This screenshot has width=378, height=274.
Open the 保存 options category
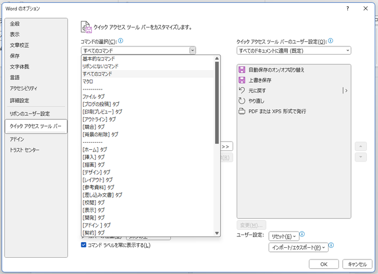pos(36,56)
